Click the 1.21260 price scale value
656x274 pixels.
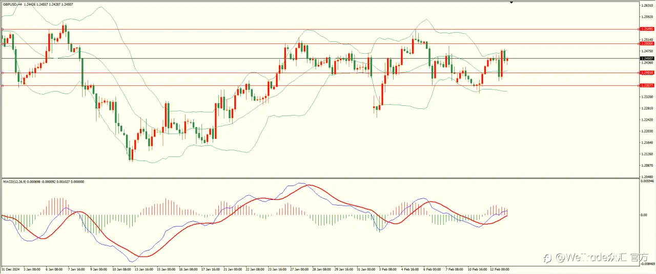pos(647,154)
